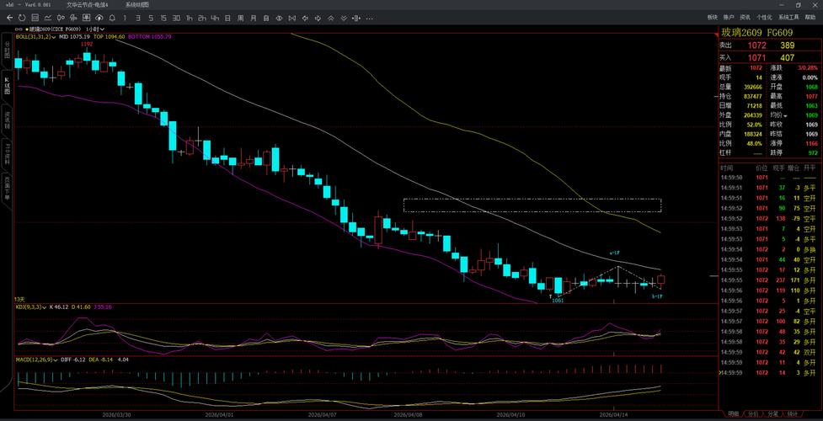Click the 买入 price 1071

(757, 58)
